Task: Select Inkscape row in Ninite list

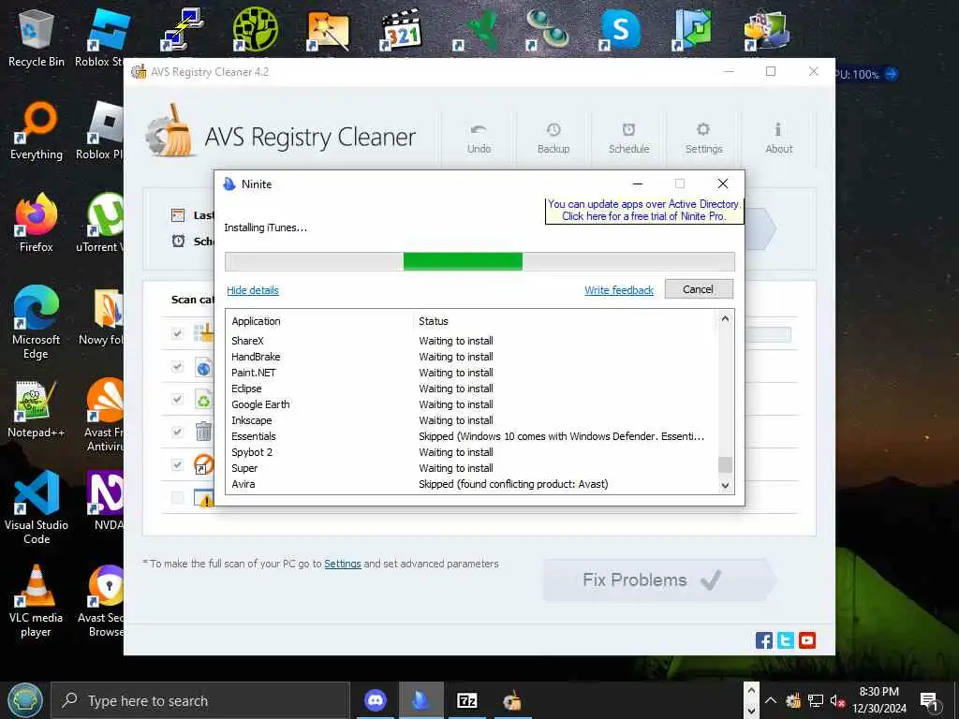Action: (x=471, y=420)
